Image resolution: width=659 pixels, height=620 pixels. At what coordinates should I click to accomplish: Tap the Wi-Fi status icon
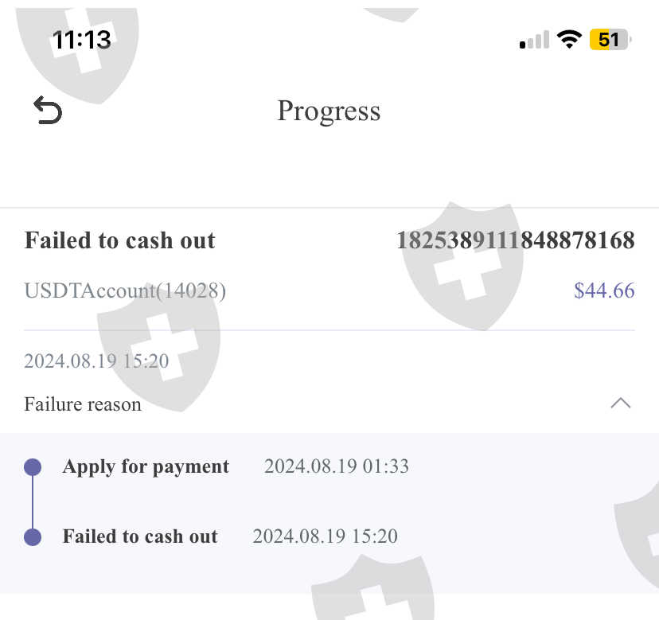pyautogui.click(x=569, y=40)
